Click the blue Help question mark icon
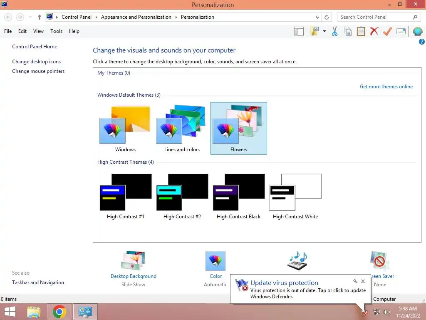Screen dimensions: 426x320 421,42
